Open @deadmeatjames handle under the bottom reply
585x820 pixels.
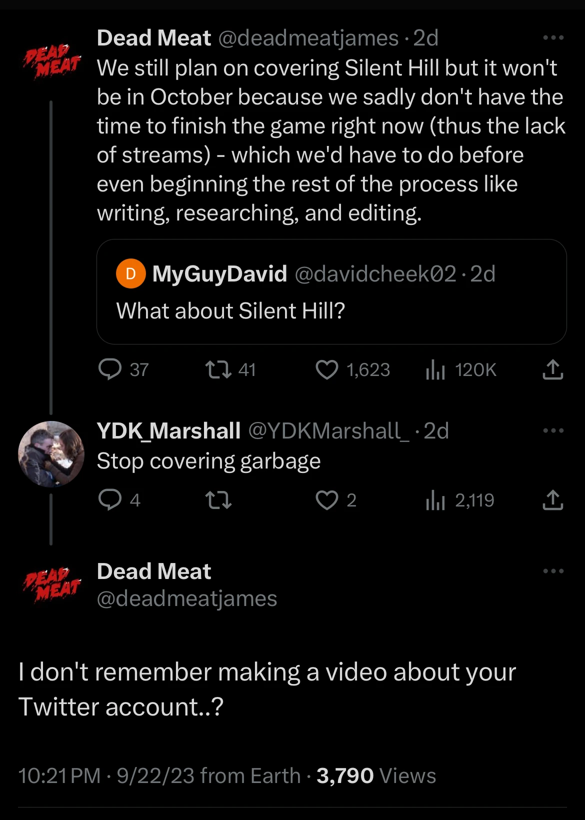click(x=186, y=598)
